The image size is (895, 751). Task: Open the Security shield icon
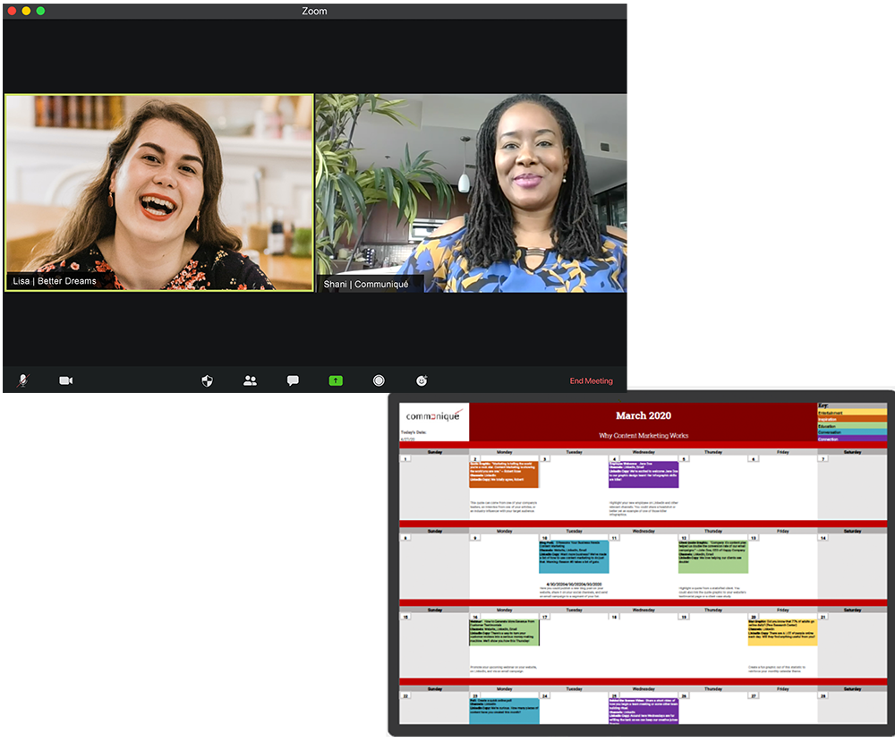point(208,380)
